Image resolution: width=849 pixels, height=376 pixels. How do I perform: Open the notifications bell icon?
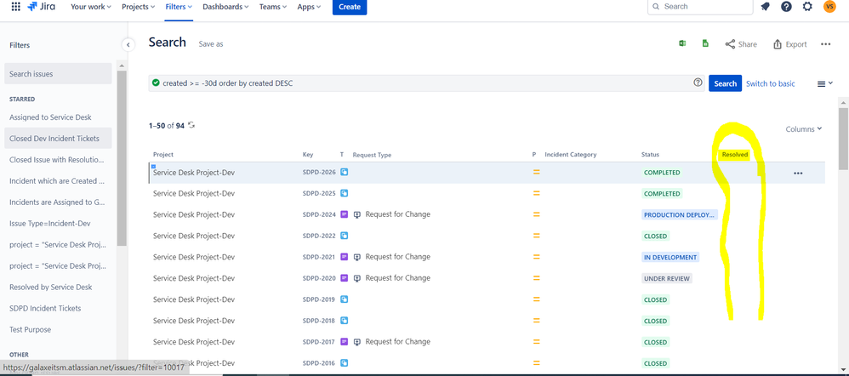(765, 7)
